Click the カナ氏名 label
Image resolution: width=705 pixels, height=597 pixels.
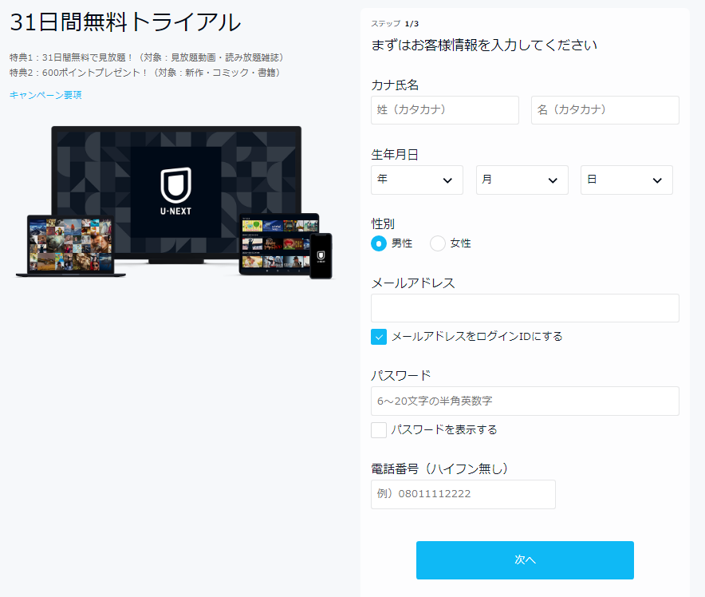[x=395, y=85]
